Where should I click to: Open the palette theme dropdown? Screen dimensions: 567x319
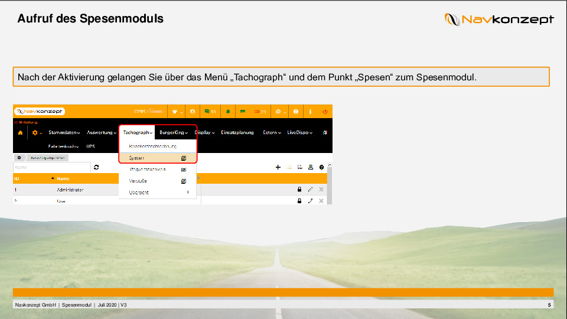280,112
